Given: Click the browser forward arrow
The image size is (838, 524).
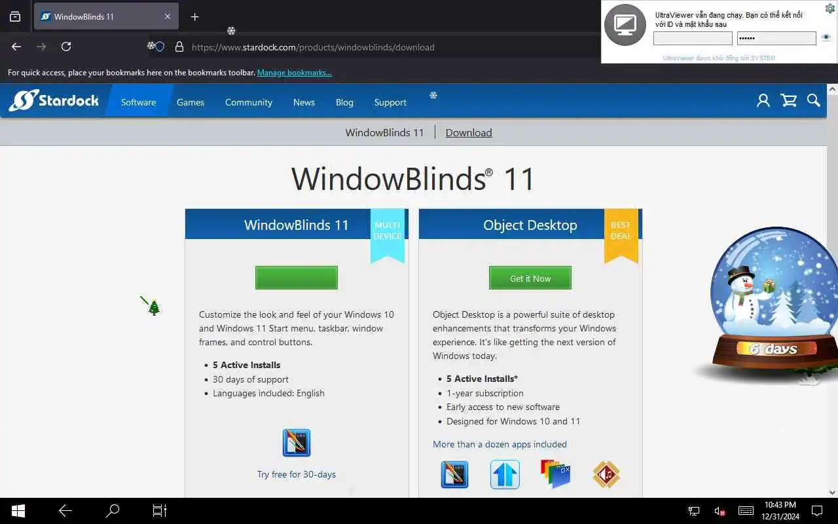Looking at the screenshot, I should click(41, 47).
